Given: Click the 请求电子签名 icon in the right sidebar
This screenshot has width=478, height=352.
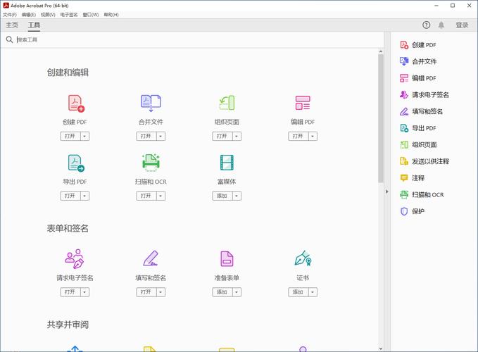Looking at the screenshot, I should pyautogui.click(x=404, y=95).
